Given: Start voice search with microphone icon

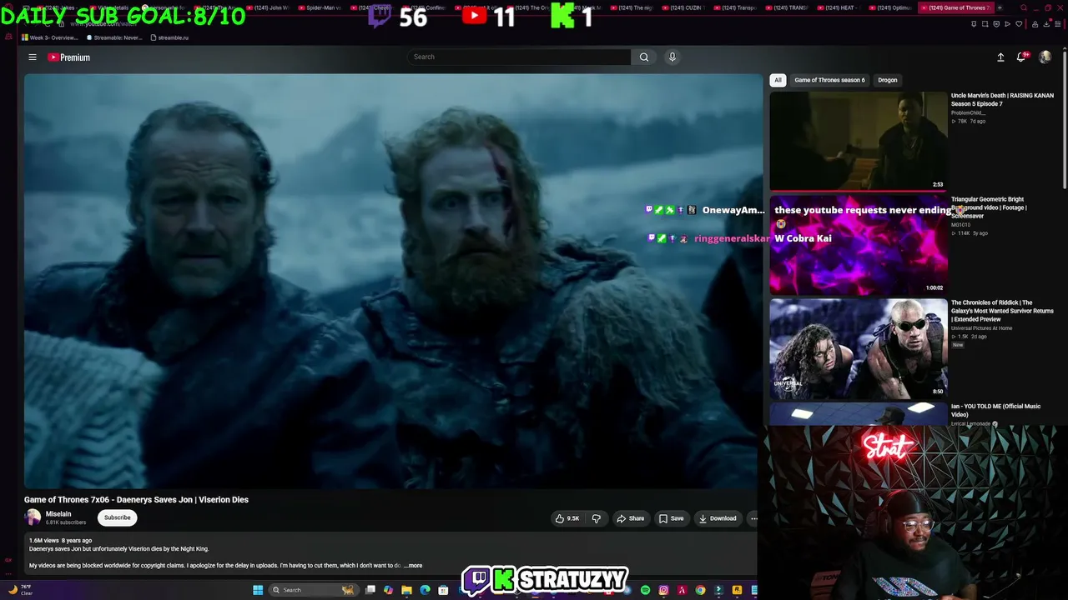Looking at the screenshot, I should pyautogui.click(x=672, y=57).
